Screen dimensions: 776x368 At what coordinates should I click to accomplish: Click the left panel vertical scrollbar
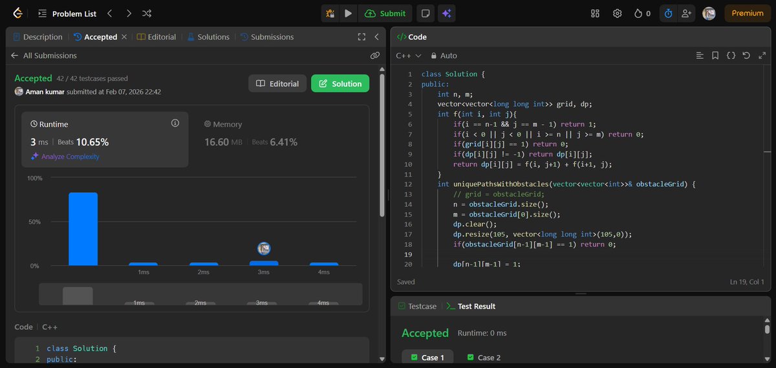[382, 146]
